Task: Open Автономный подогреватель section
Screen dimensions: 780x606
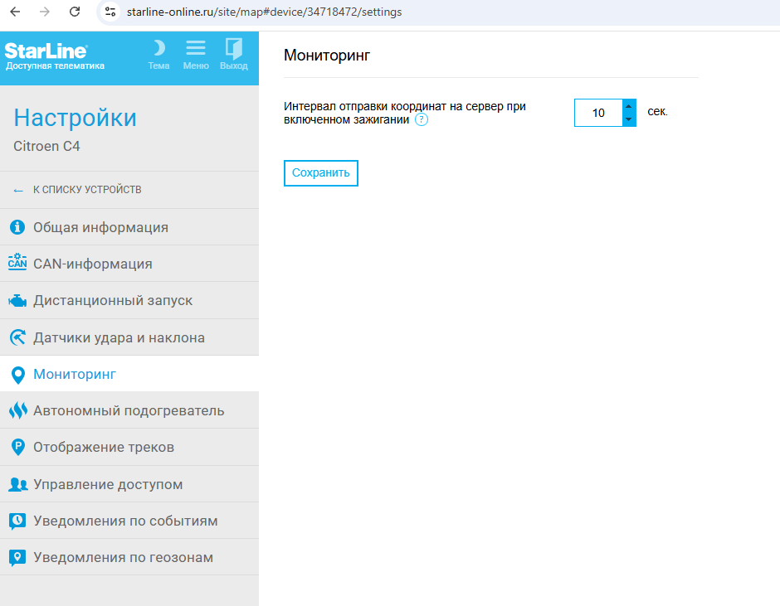Action: click(129, 410)
